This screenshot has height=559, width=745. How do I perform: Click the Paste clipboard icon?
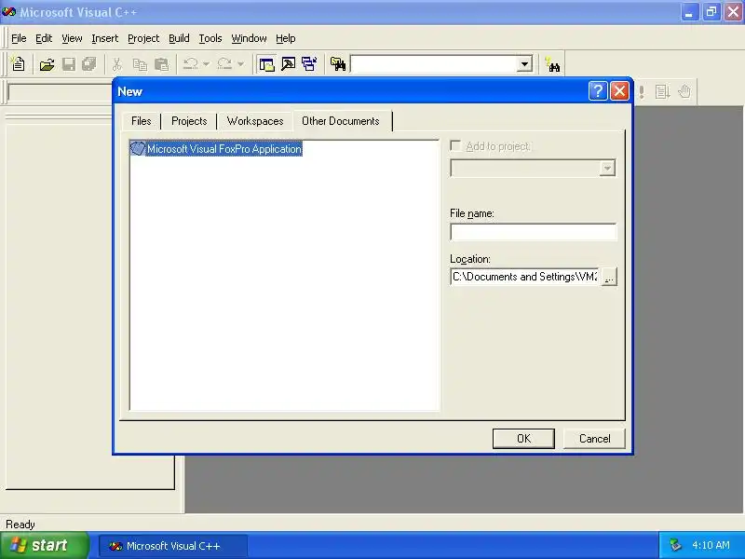[161, 64]
